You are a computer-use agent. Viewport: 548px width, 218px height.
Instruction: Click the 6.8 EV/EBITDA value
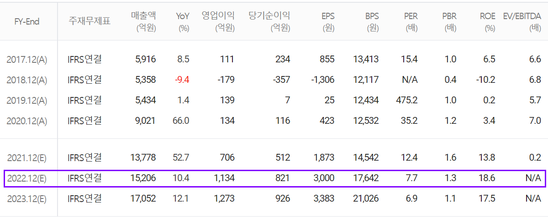[x=536, y=80]
